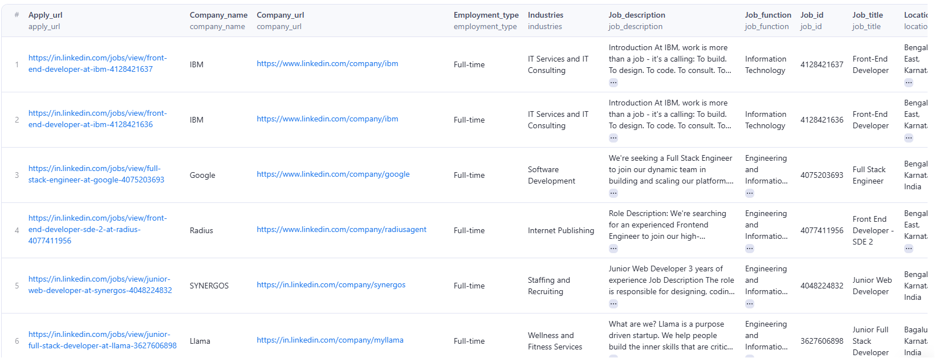
Task: Open the Google full-stack-engineer apply link
Action: [96, 174]
